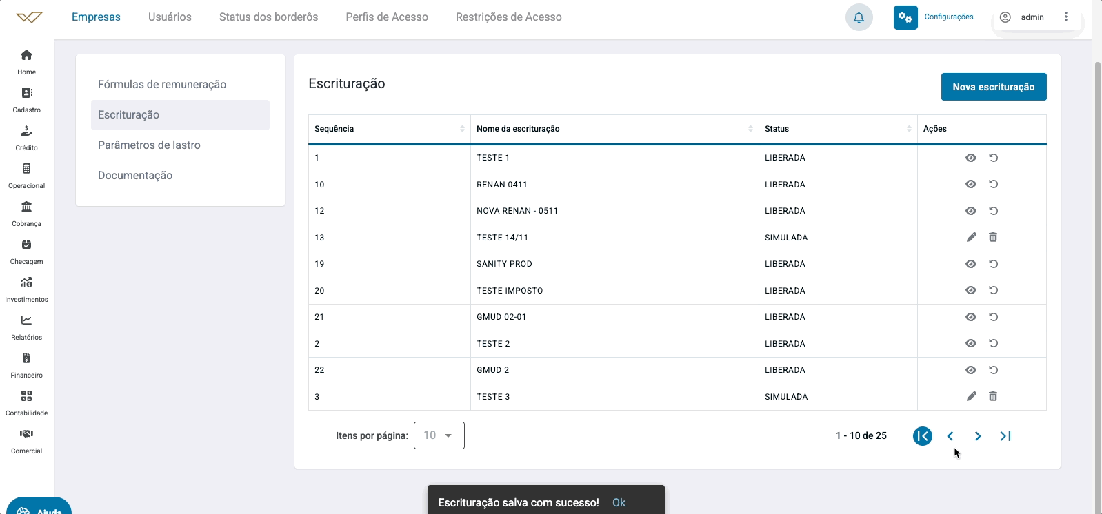
Task: Jump to the last page
Action: [x=1005, y=436]
